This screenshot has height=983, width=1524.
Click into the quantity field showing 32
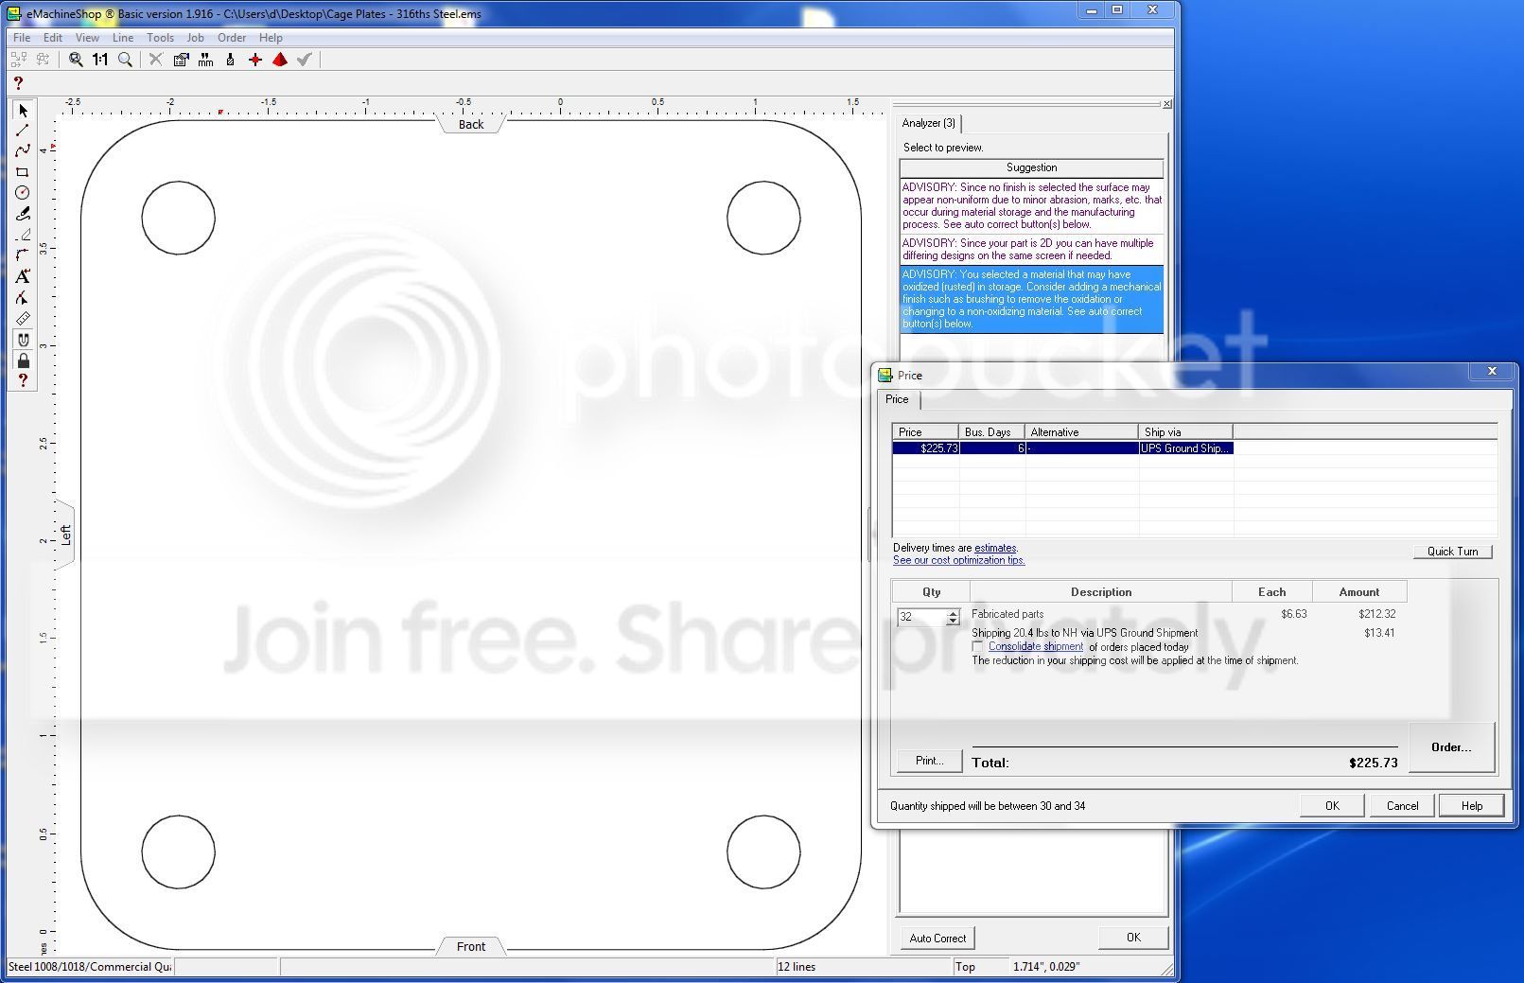point(920,617)
